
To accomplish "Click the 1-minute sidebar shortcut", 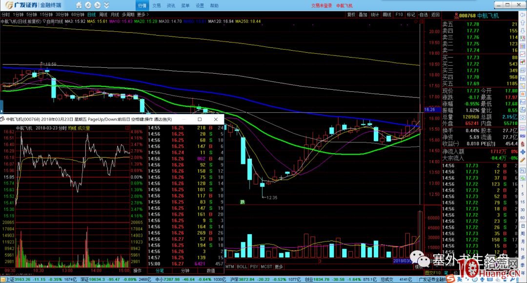I will pyautogui.click(x=523, y=186).
